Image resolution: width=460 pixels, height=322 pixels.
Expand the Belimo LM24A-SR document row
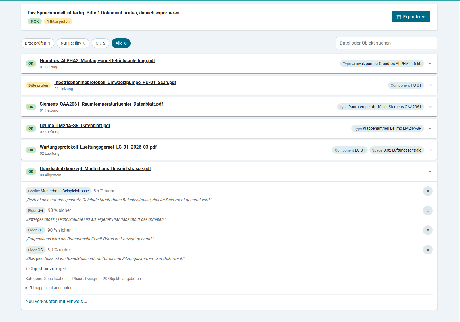[430, 129]
